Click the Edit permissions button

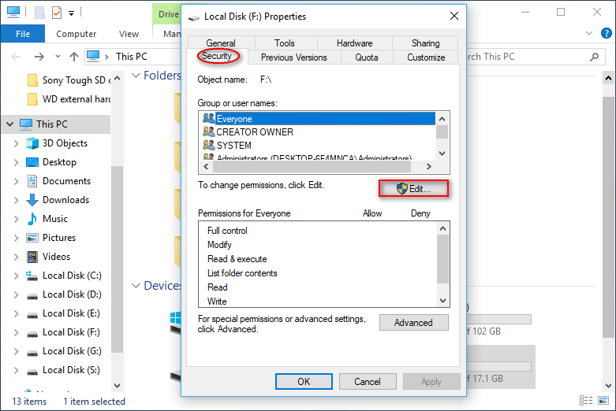(x=413, y=189)
